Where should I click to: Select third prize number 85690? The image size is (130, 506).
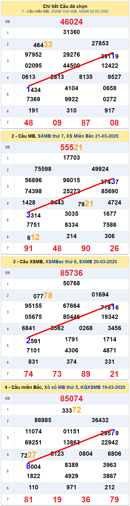point(110,191)
